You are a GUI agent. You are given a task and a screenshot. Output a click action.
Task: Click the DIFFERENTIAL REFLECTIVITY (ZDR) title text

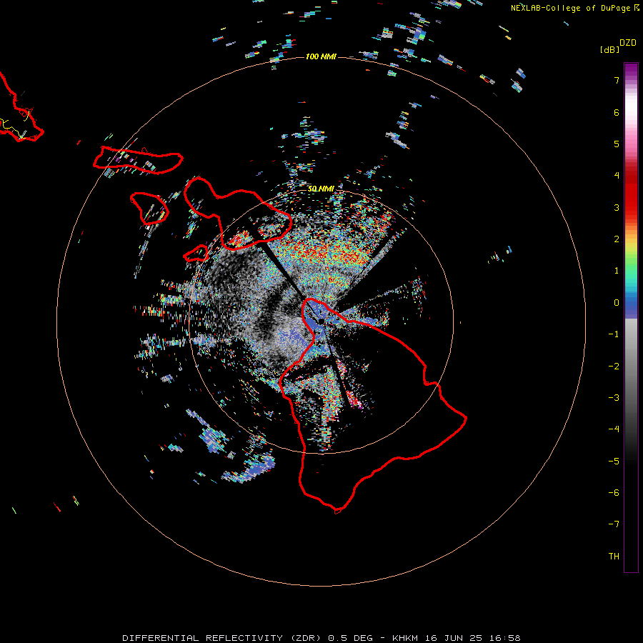[223, 638]
